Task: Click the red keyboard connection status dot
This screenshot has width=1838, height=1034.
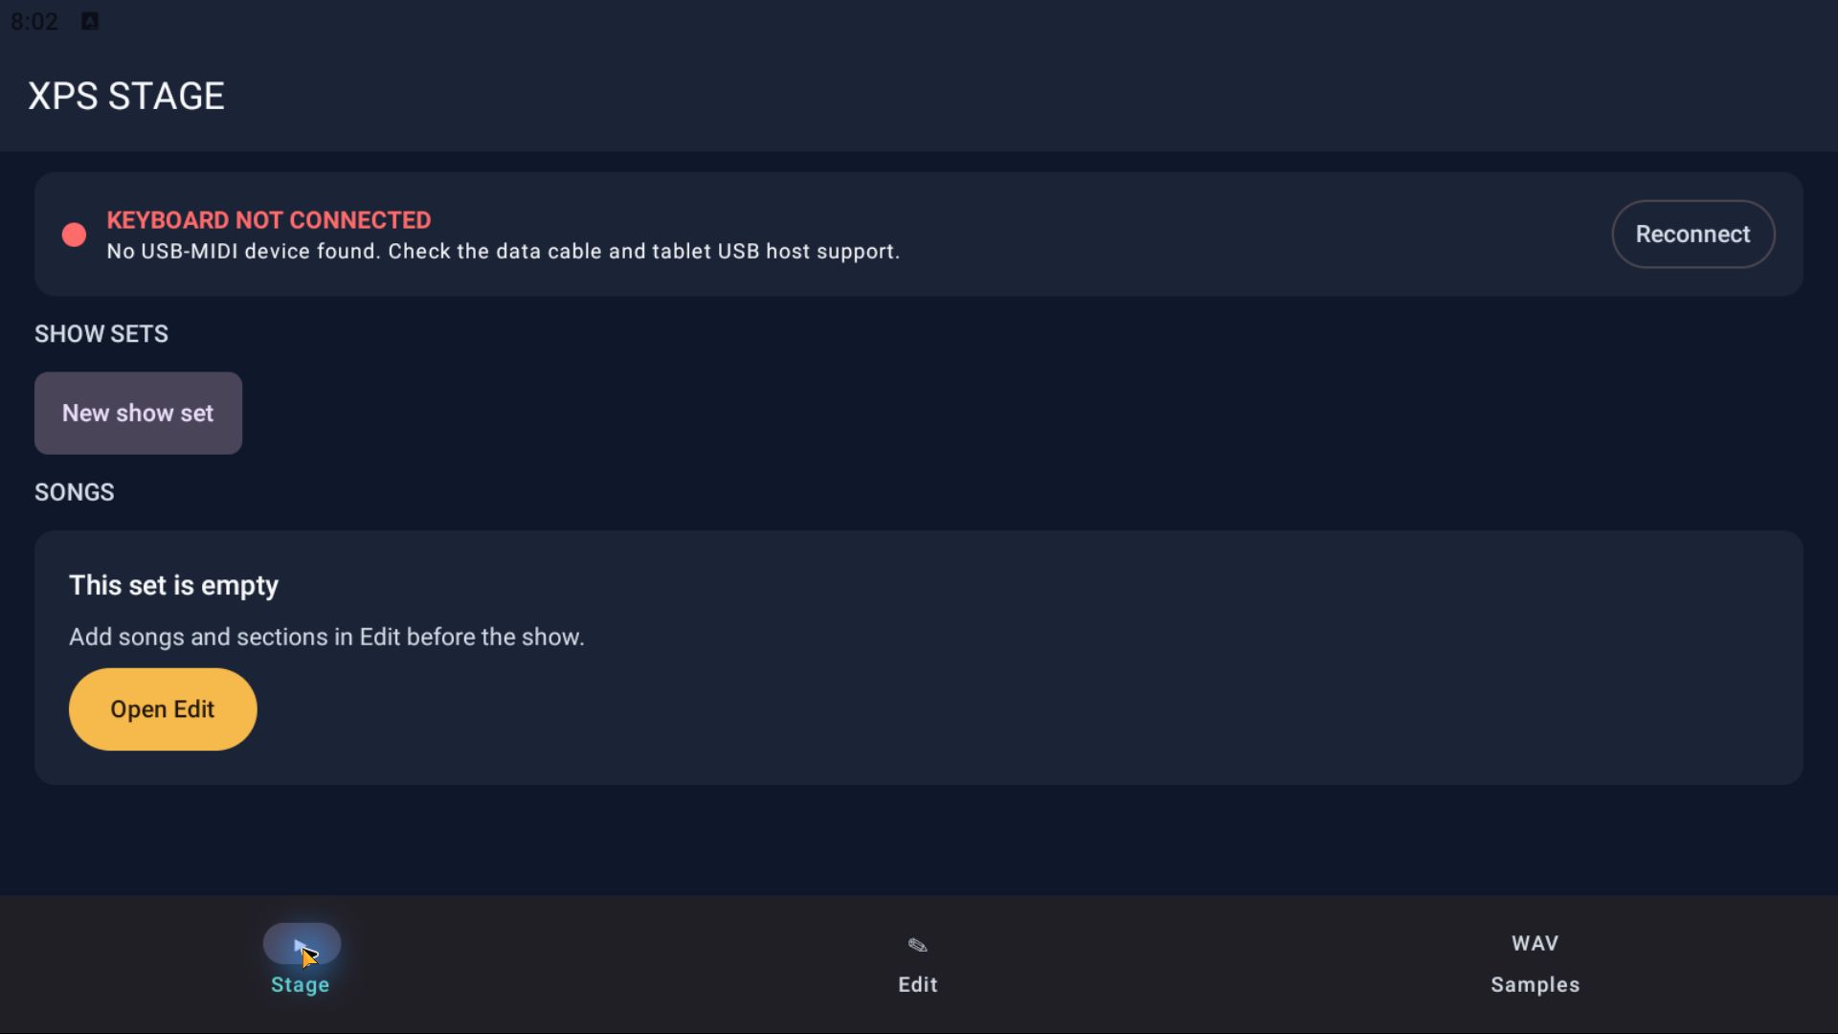Action: (x=74, y=235)
